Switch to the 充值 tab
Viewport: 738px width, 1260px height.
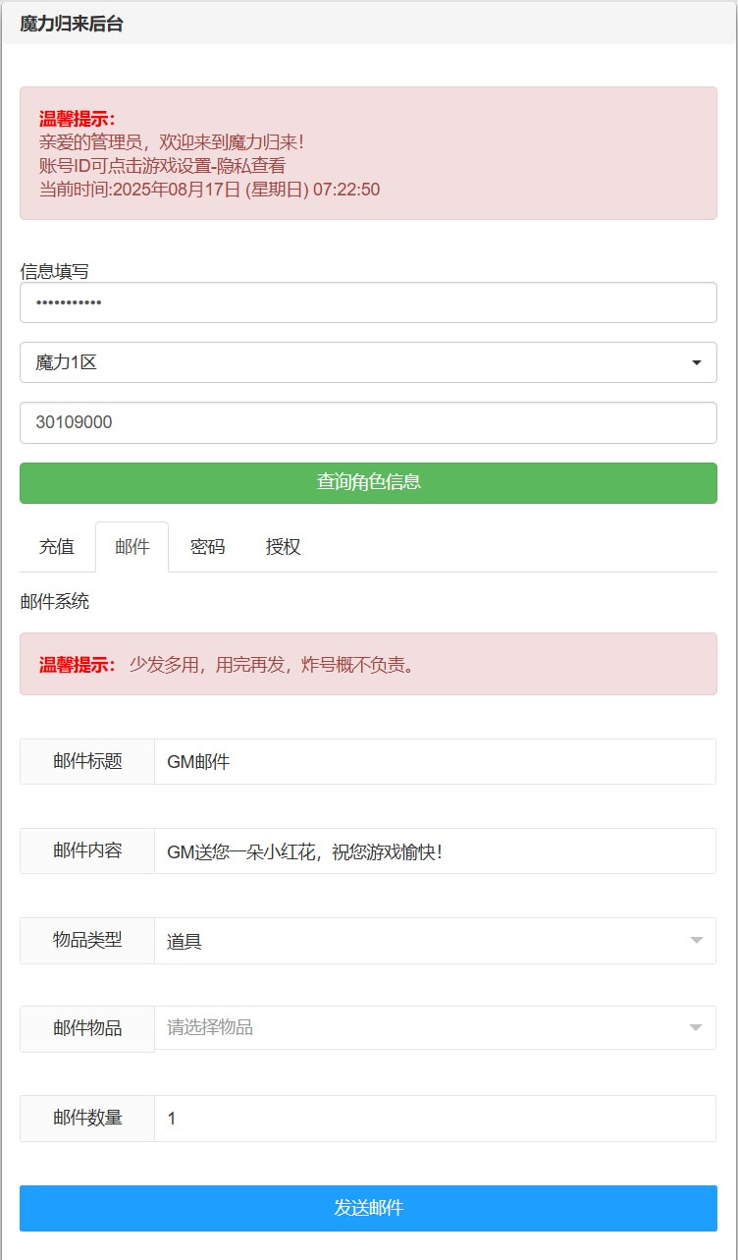(x=57, y=547)
